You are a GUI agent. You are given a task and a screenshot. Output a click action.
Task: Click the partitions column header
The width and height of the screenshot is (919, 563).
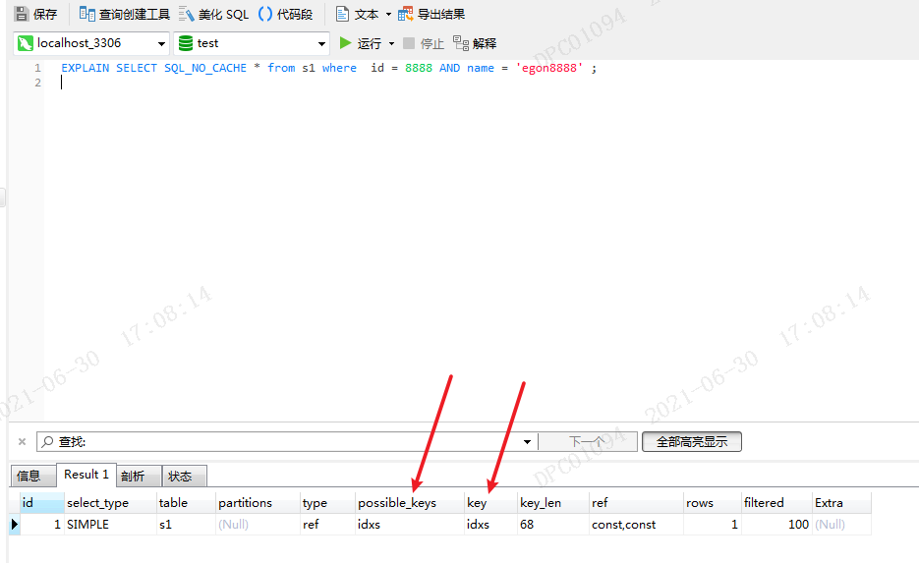click(258, 503)
